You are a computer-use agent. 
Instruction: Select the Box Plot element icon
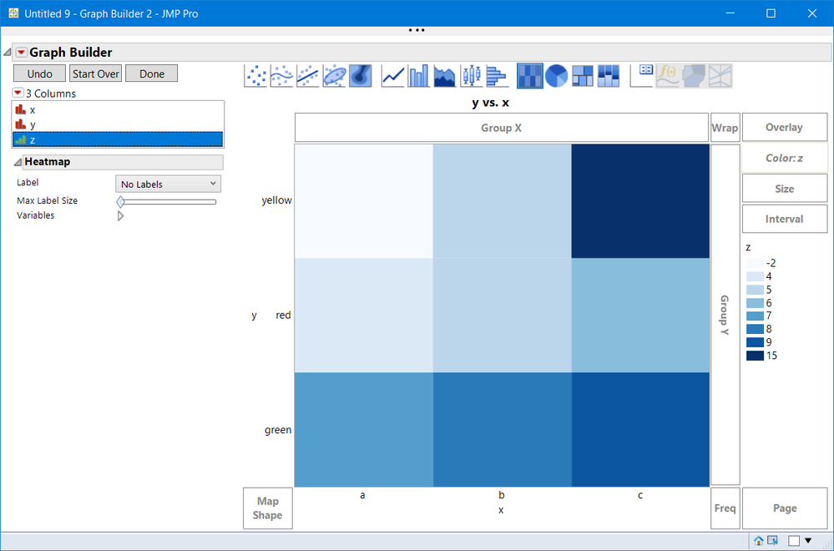pos(471,75)
